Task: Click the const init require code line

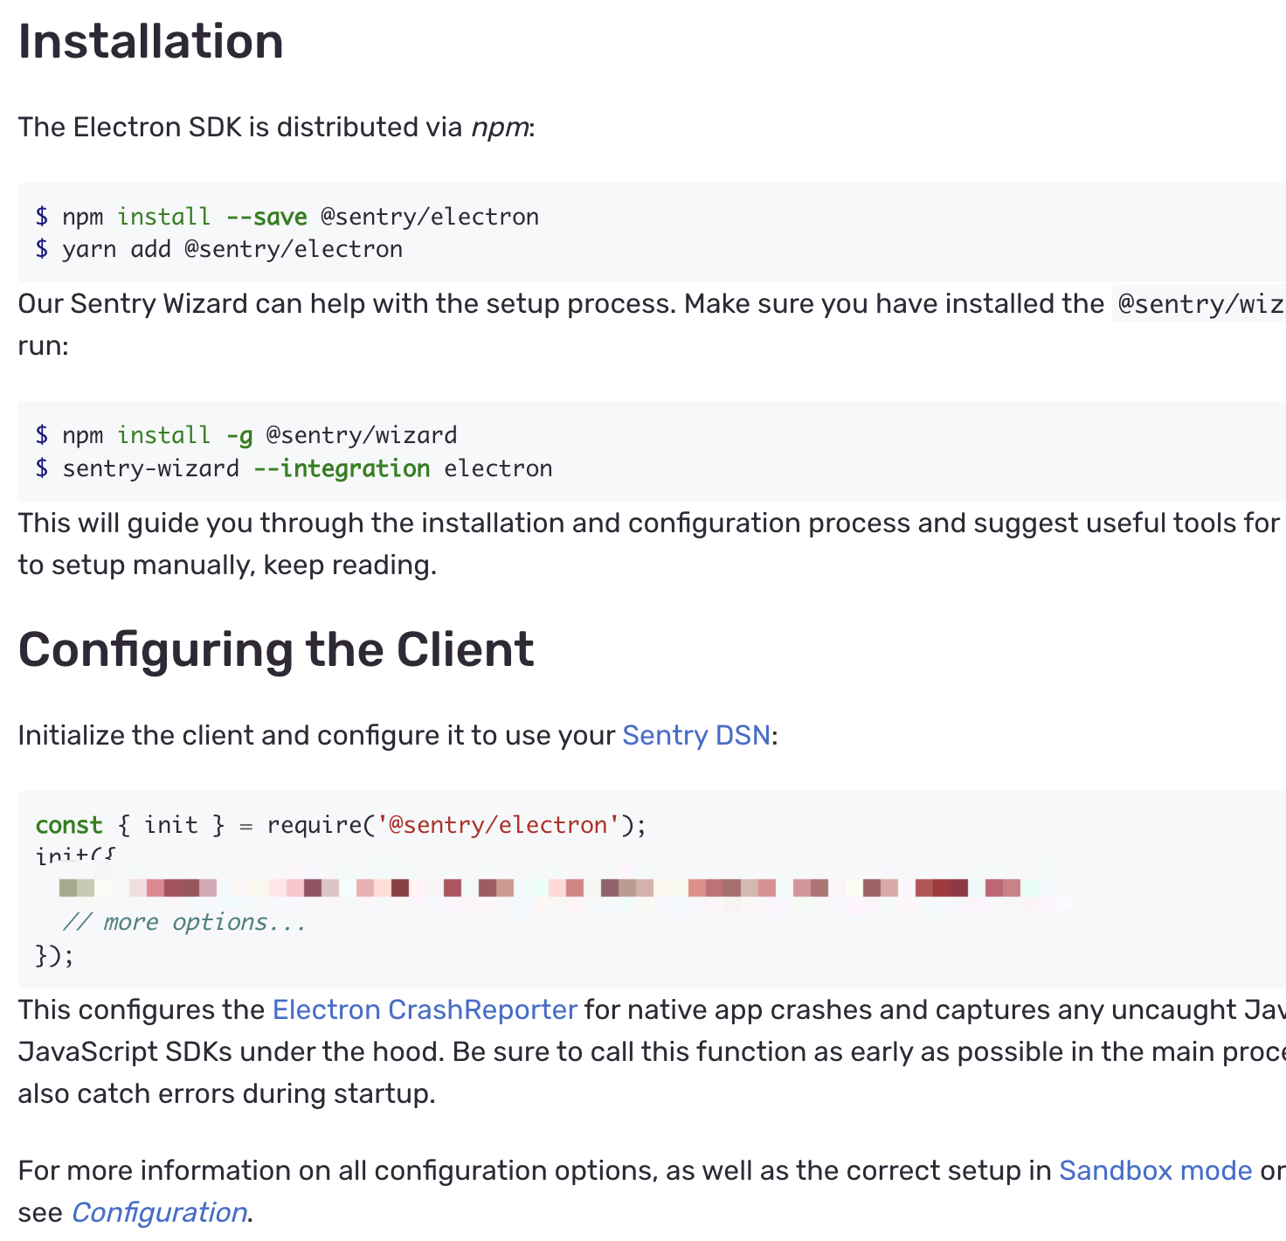Action: (341, 825)
